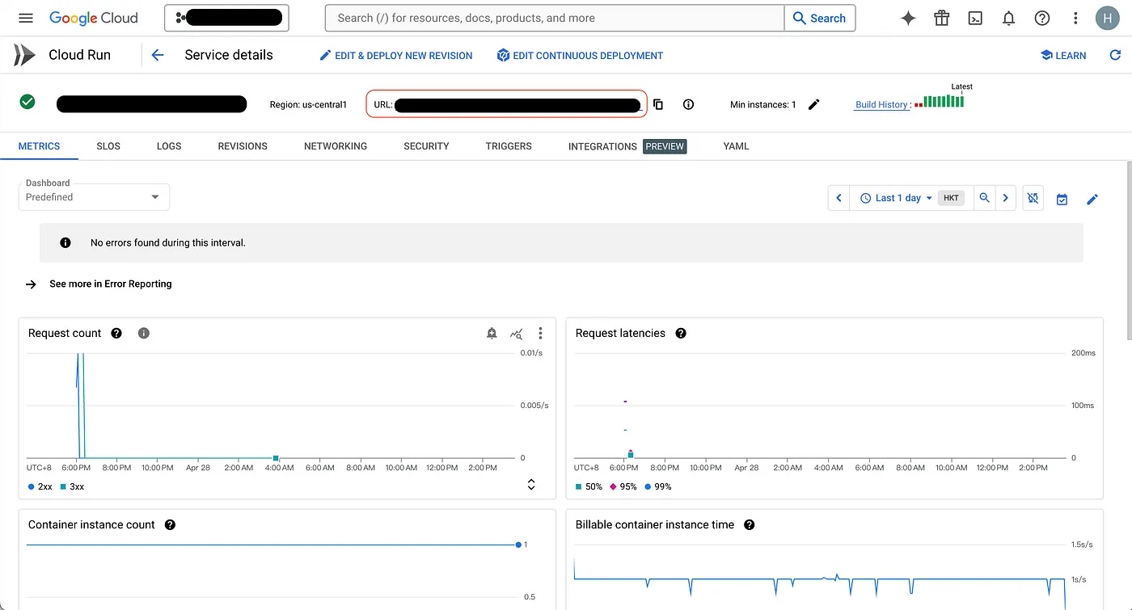Click the HKT timezone chip
The width and height of the screenshot is (1132, 610).
point(951,198)
